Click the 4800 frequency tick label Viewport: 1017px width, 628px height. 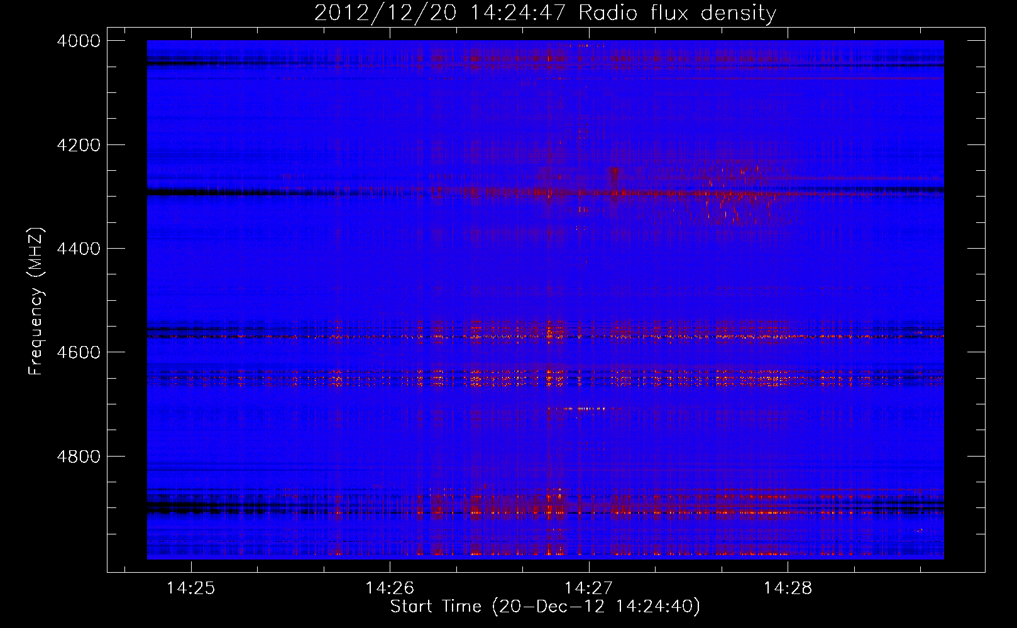79,456
